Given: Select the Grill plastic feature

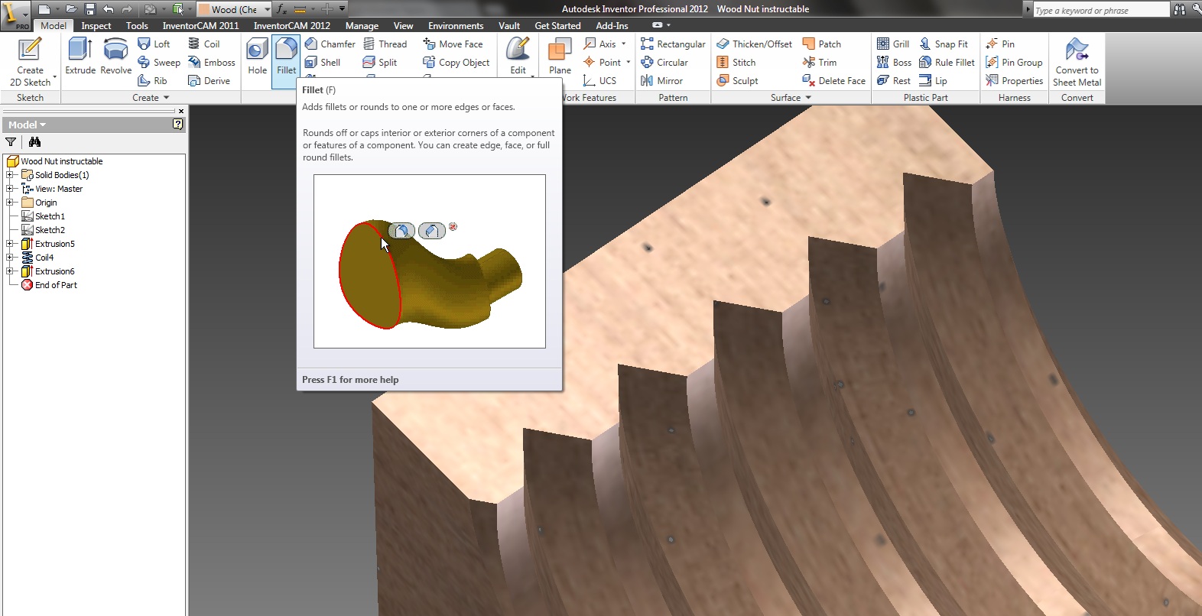Looking at the screenshot, I should tap(893, 44).
